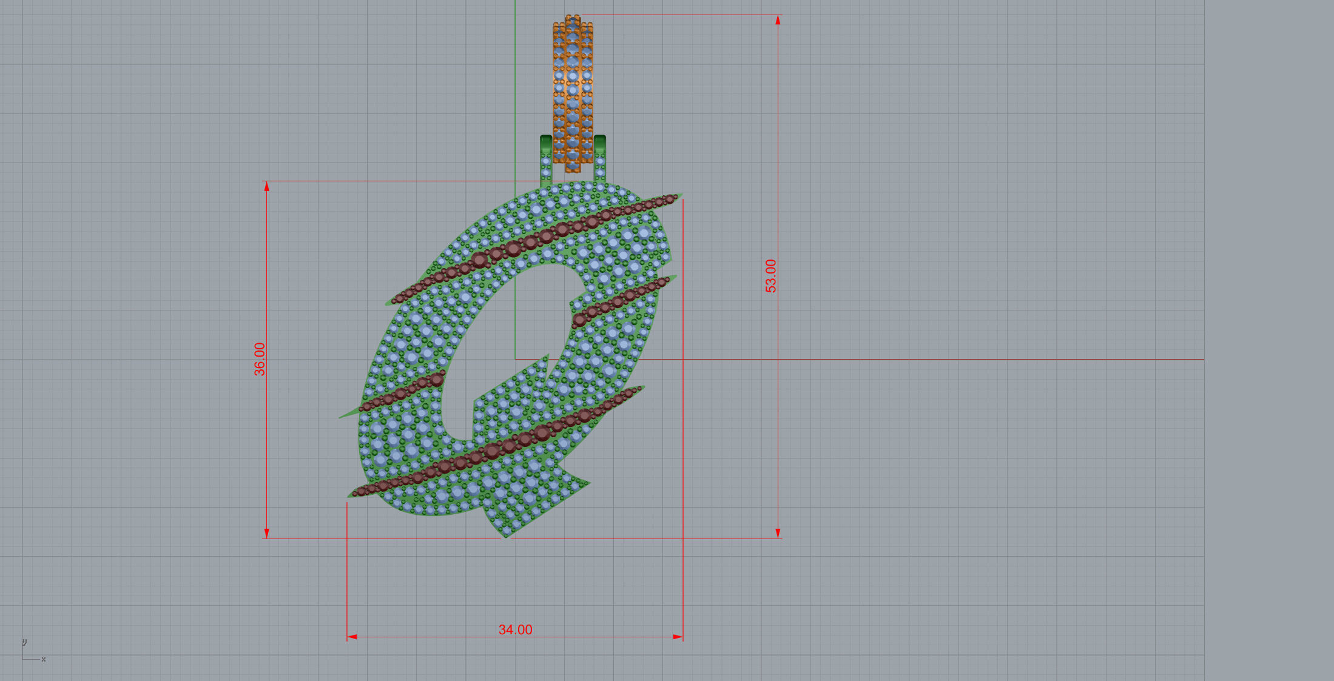Select the 53.00 overall height dimension text
The width and height of the screenshot is (1334, 681).
click(x=770, y=276)
